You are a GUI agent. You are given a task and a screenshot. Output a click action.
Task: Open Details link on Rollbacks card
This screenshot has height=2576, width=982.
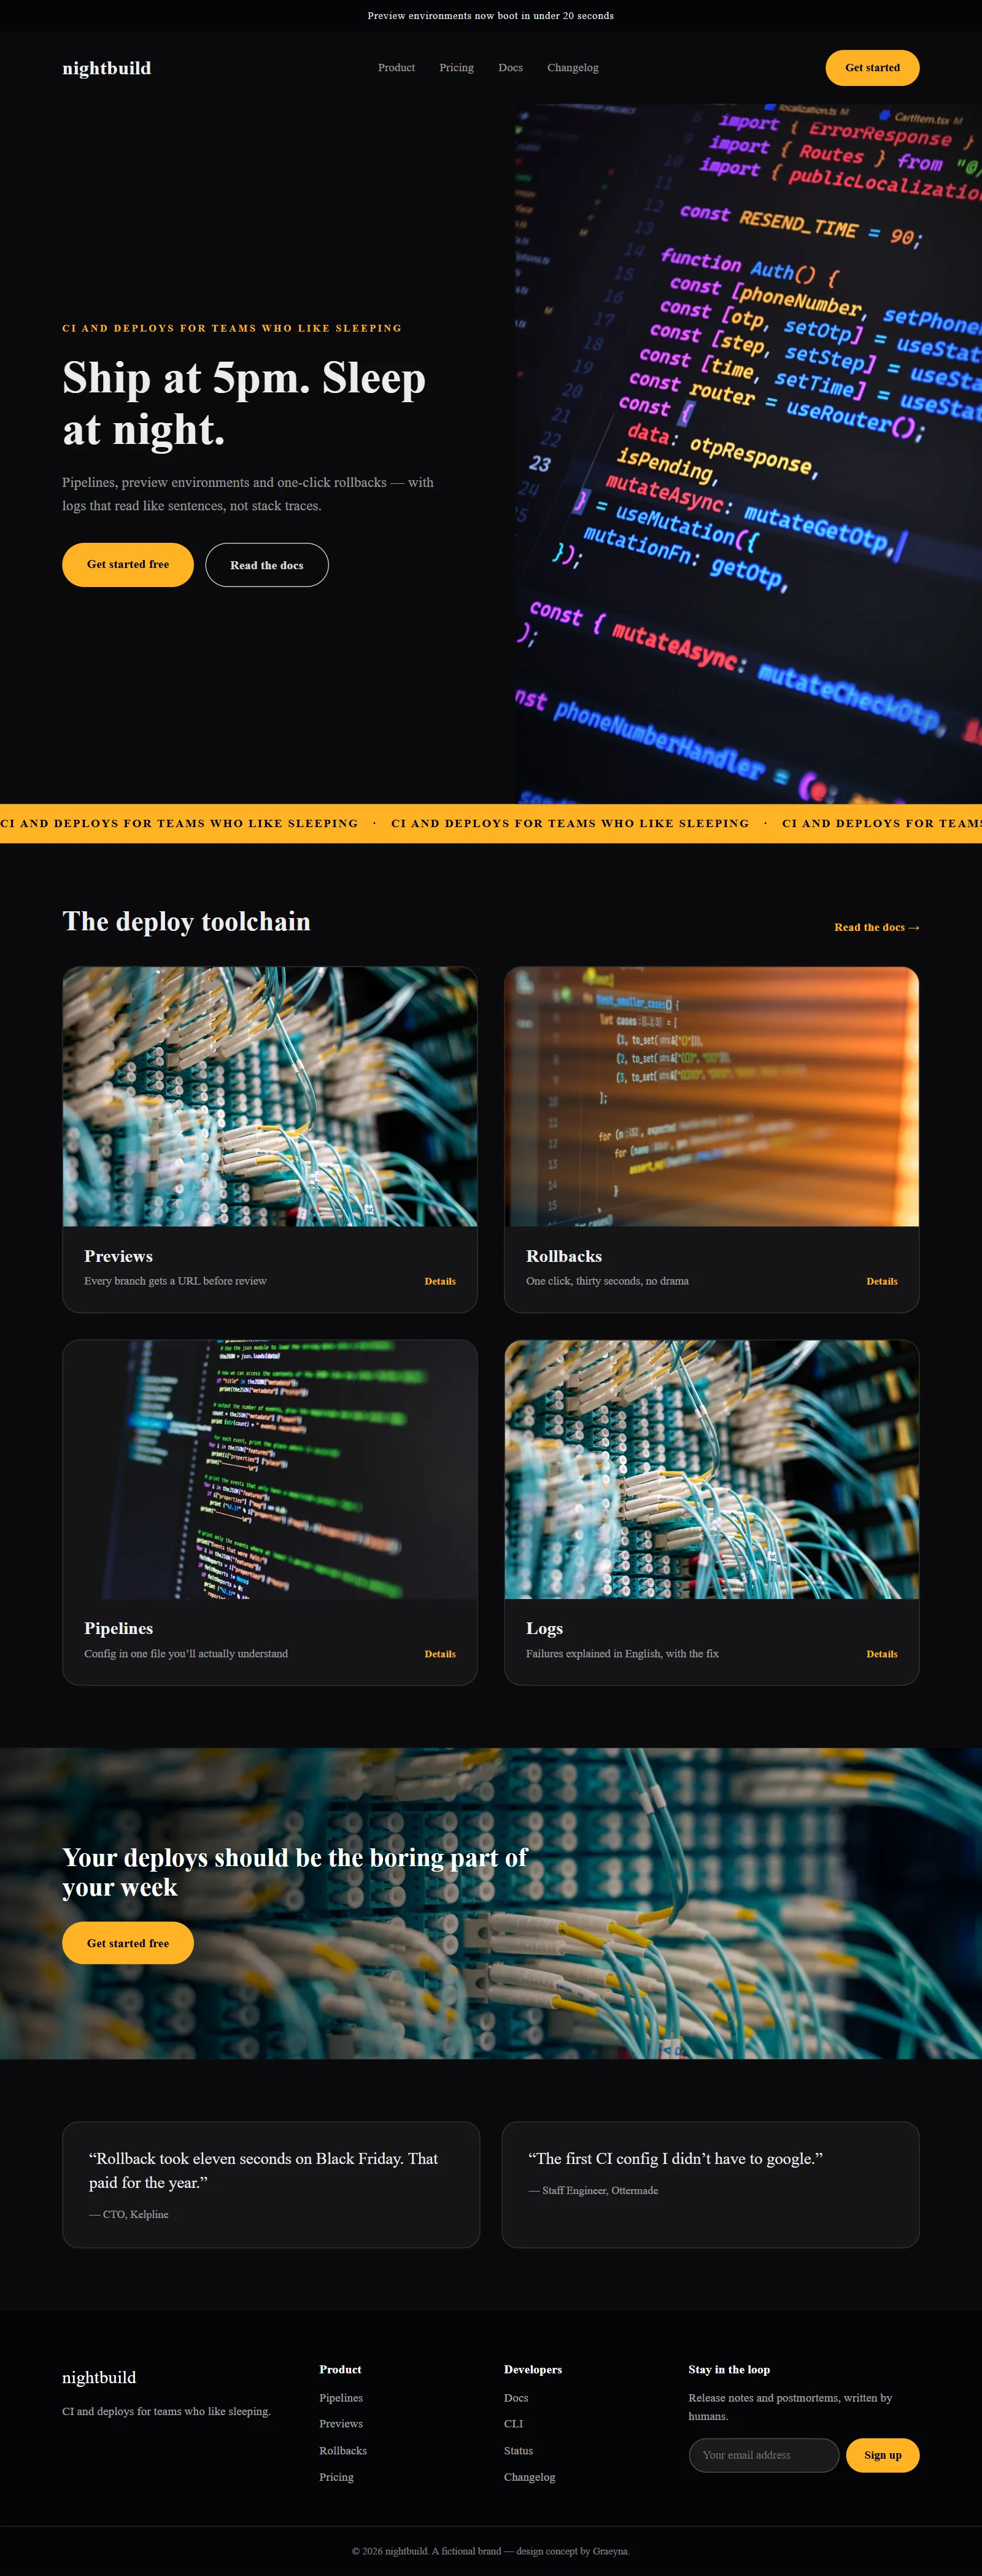point(881,1281)
